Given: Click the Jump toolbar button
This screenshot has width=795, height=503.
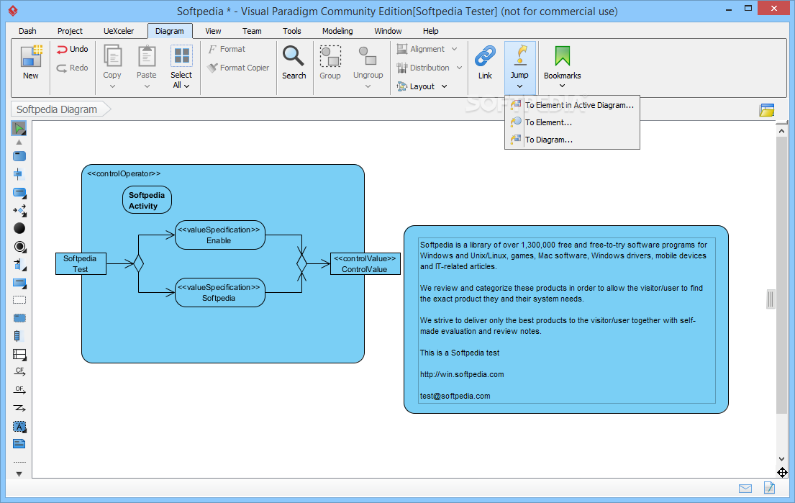Looking at the screenshot, I should click(x=519, y=67).
